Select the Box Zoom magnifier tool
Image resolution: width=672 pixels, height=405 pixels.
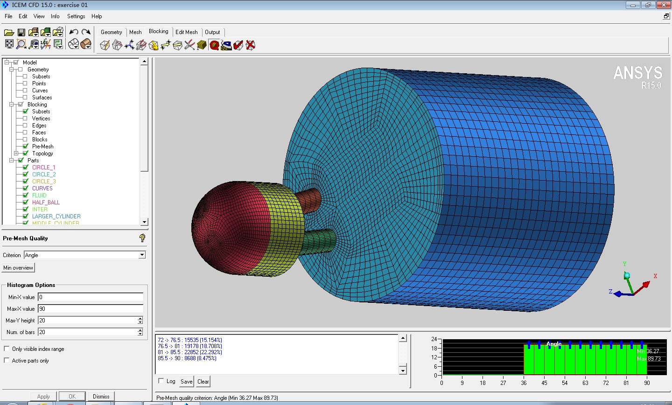(x=21, y=44)
